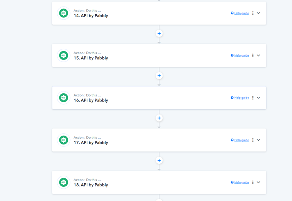The image size is (292, 201).
Task: Open three-dot menu for step 16
Action: (253, 98)
